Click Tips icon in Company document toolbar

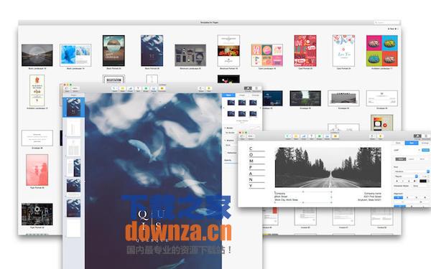(381, 136)
